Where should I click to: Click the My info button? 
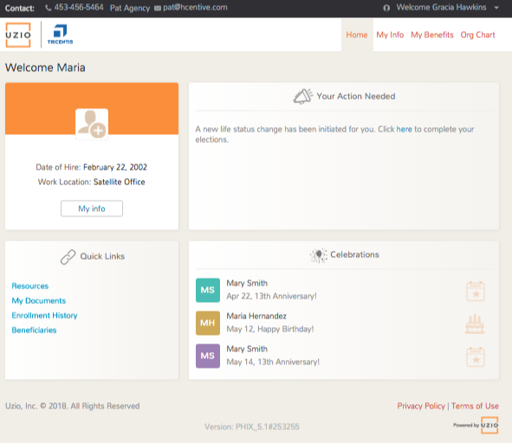coord(92,209)
